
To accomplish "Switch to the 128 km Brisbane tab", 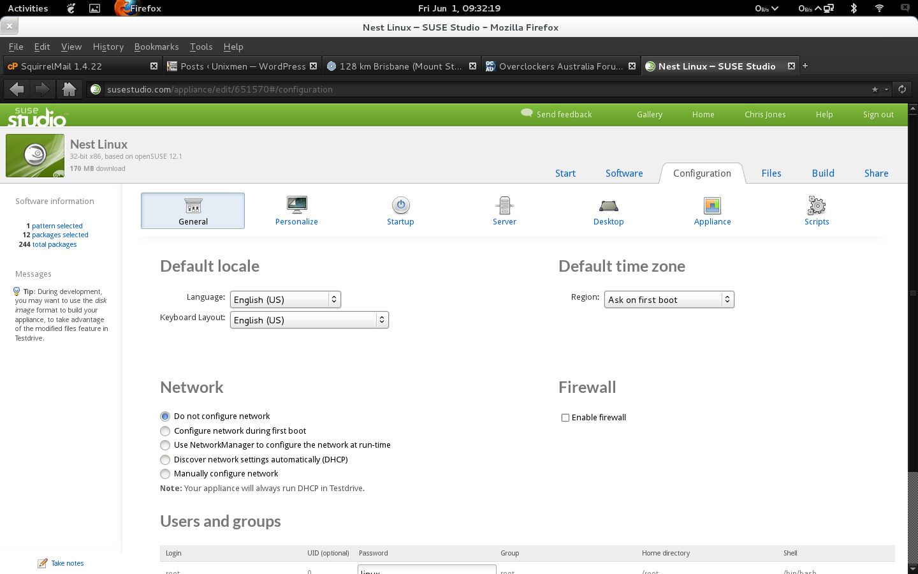I will coord(400,66).
